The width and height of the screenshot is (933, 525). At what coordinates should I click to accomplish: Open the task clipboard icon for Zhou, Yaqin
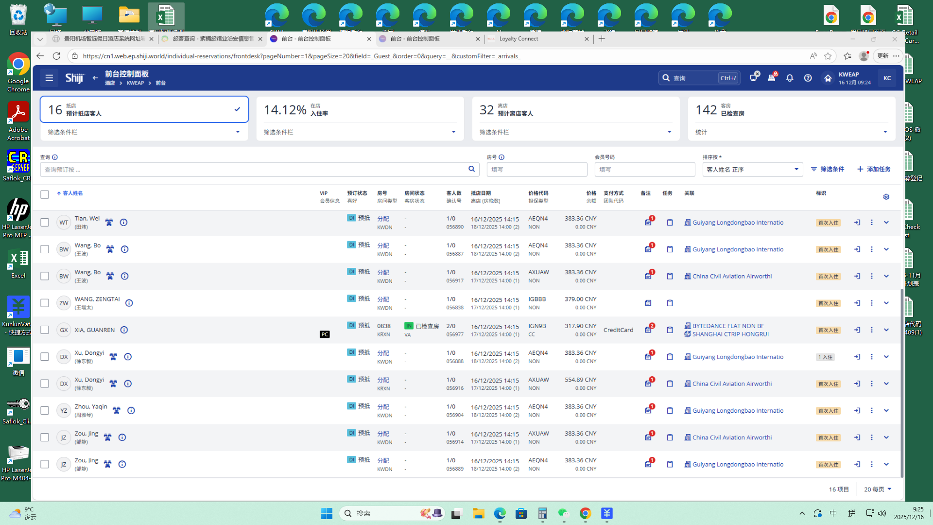tap(670, 410)
